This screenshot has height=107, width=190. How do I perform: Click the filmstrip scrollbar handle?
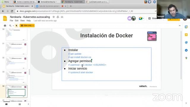click(x=29, y=72)
